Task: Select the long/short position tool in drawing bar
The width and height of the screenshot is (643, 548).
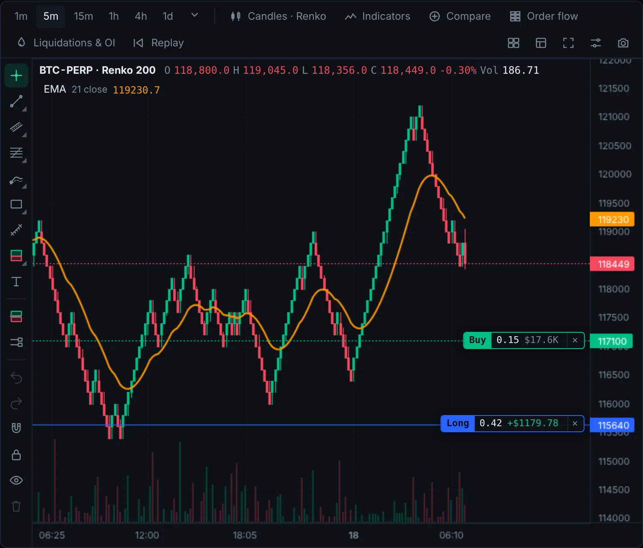Action: tap(16, 256)
